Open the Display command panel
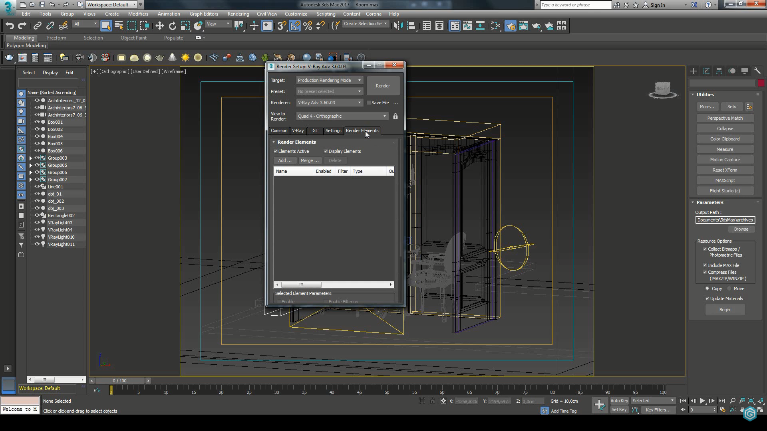The height and width of the screenshot is (431, 767). 745,71
